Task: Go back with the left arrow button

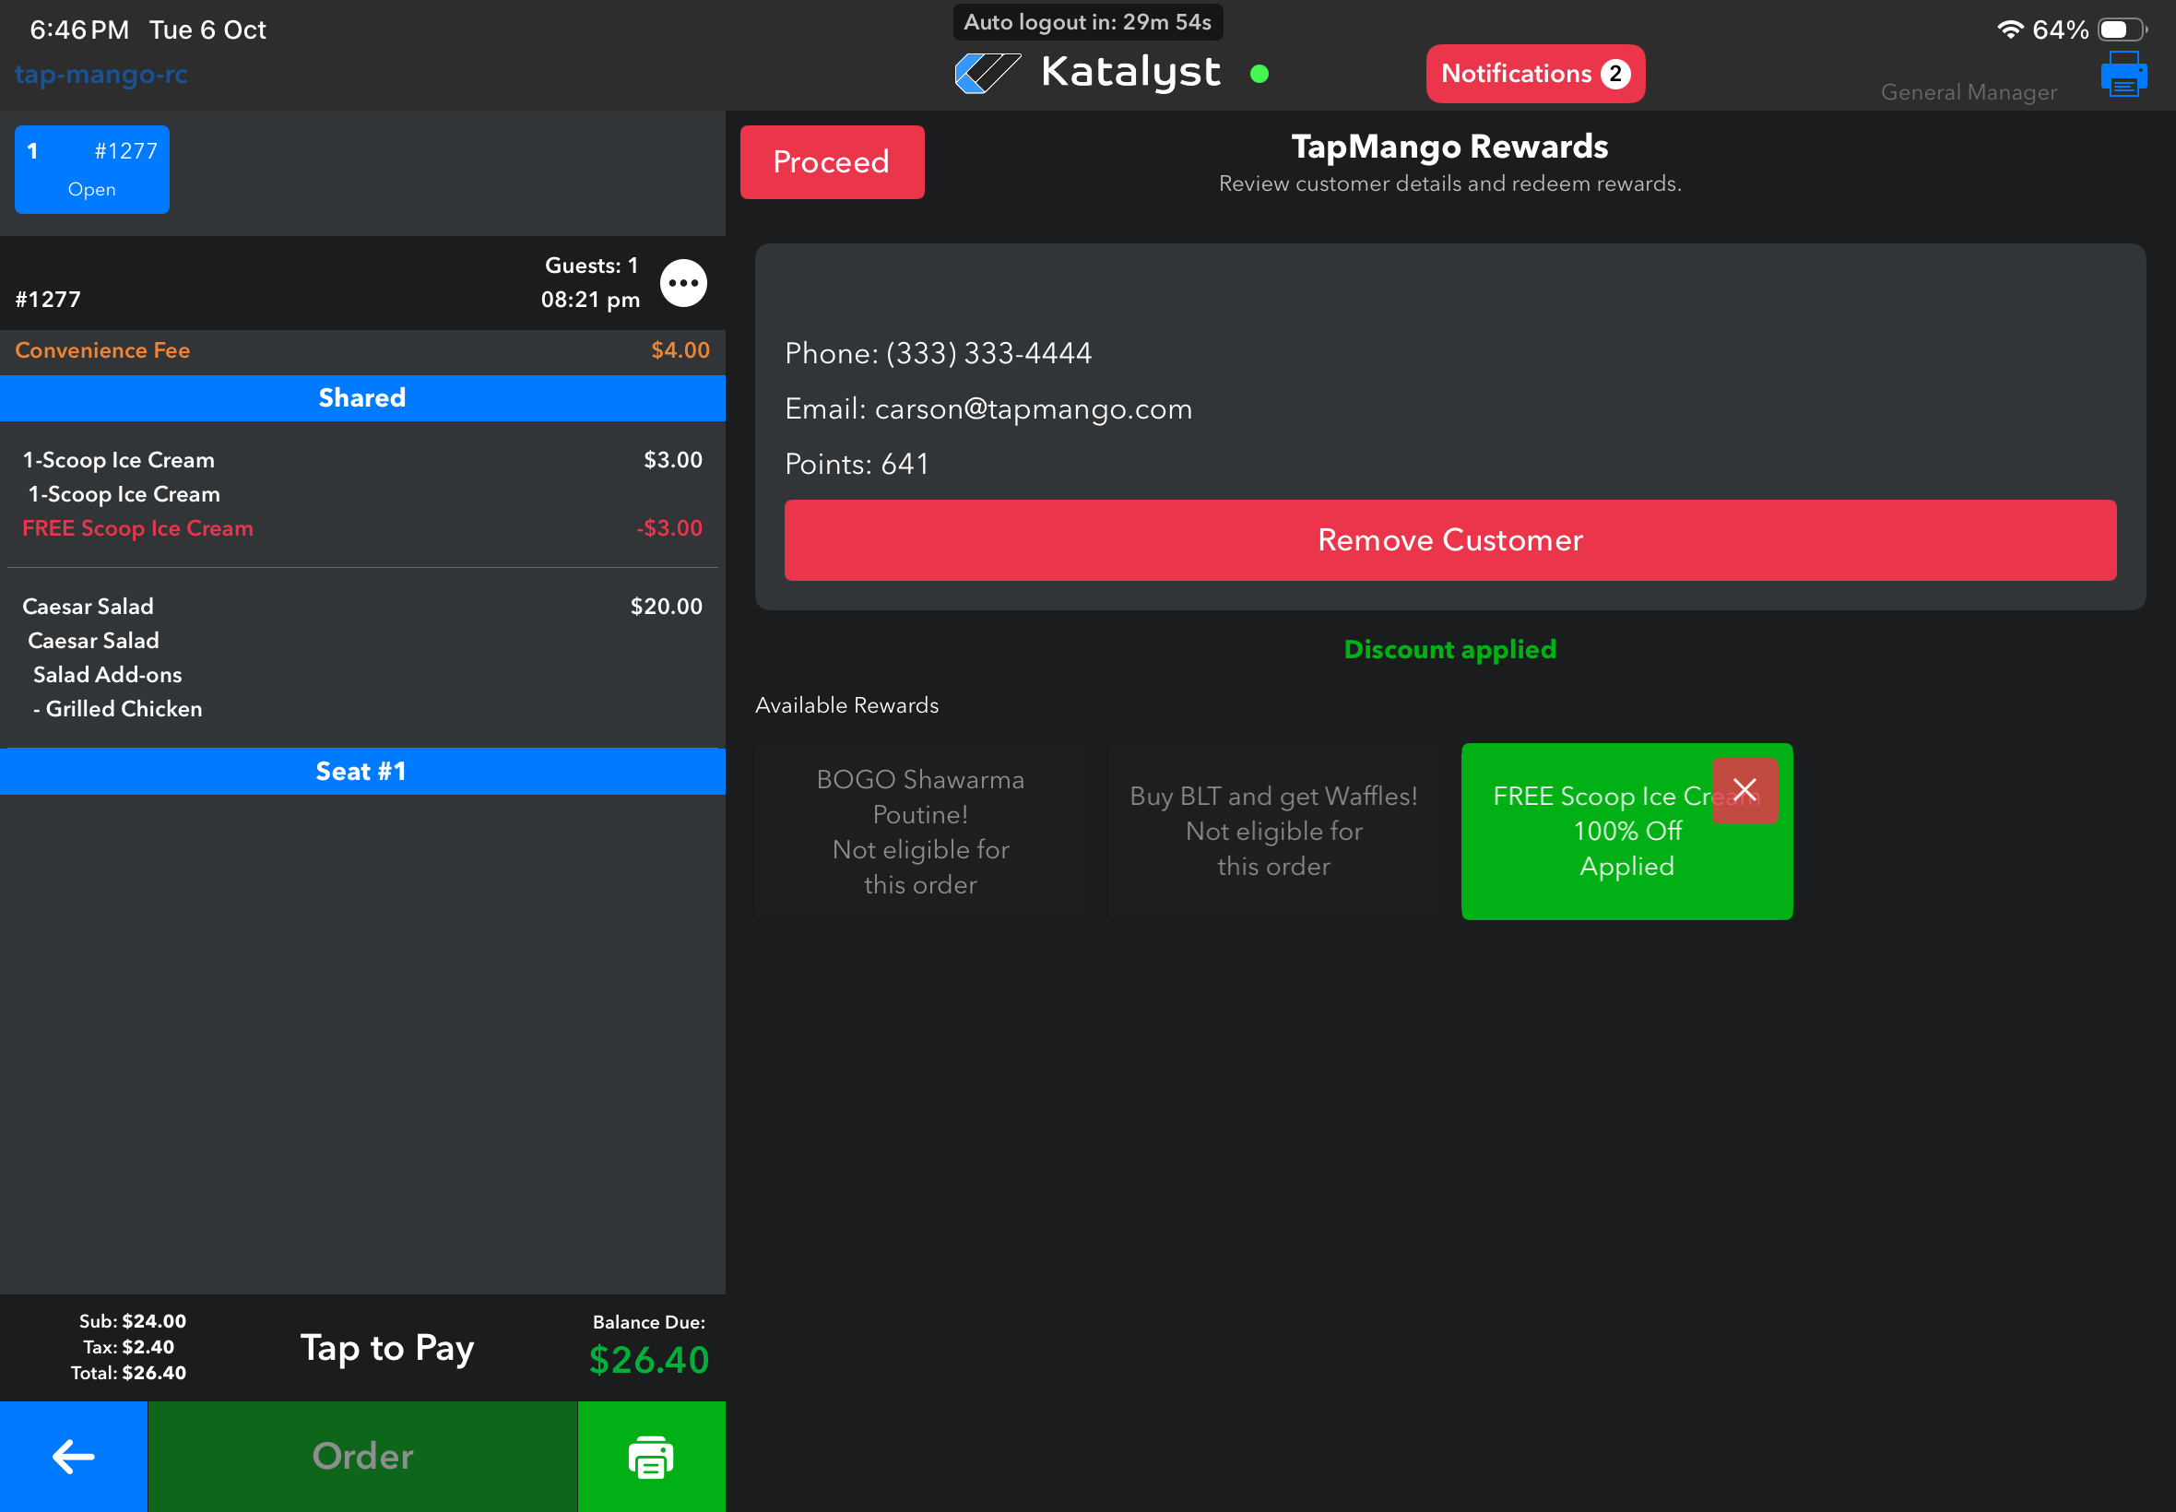Action: pyautogui.click(x=74, y=1456)
